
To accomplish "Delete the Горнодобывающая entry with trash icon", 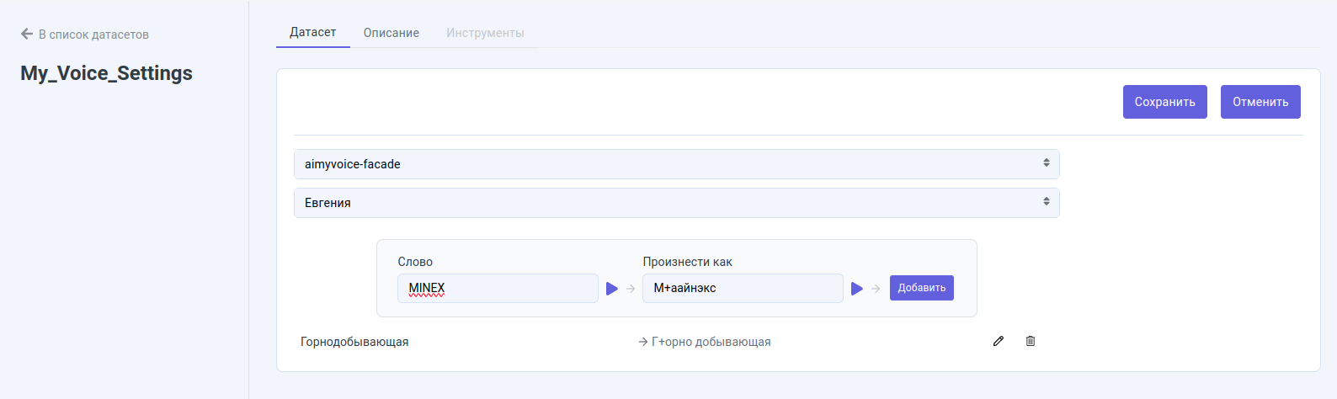I will pos(1031,341).
